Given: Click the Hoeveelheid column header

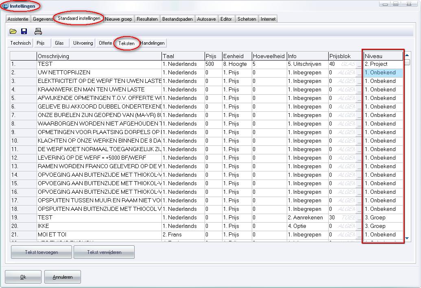Looking at the screenshot, I should tap(269, 56).
